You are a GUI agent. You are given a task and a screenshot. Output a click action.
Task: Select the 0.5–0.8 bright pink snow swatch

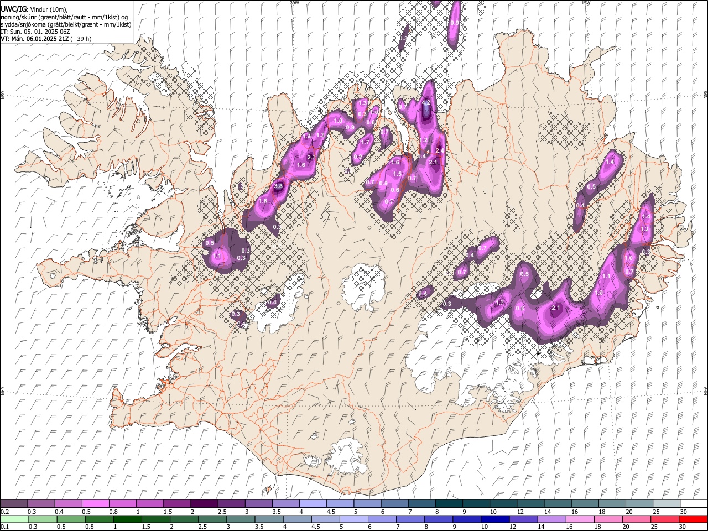click(95, 503)
